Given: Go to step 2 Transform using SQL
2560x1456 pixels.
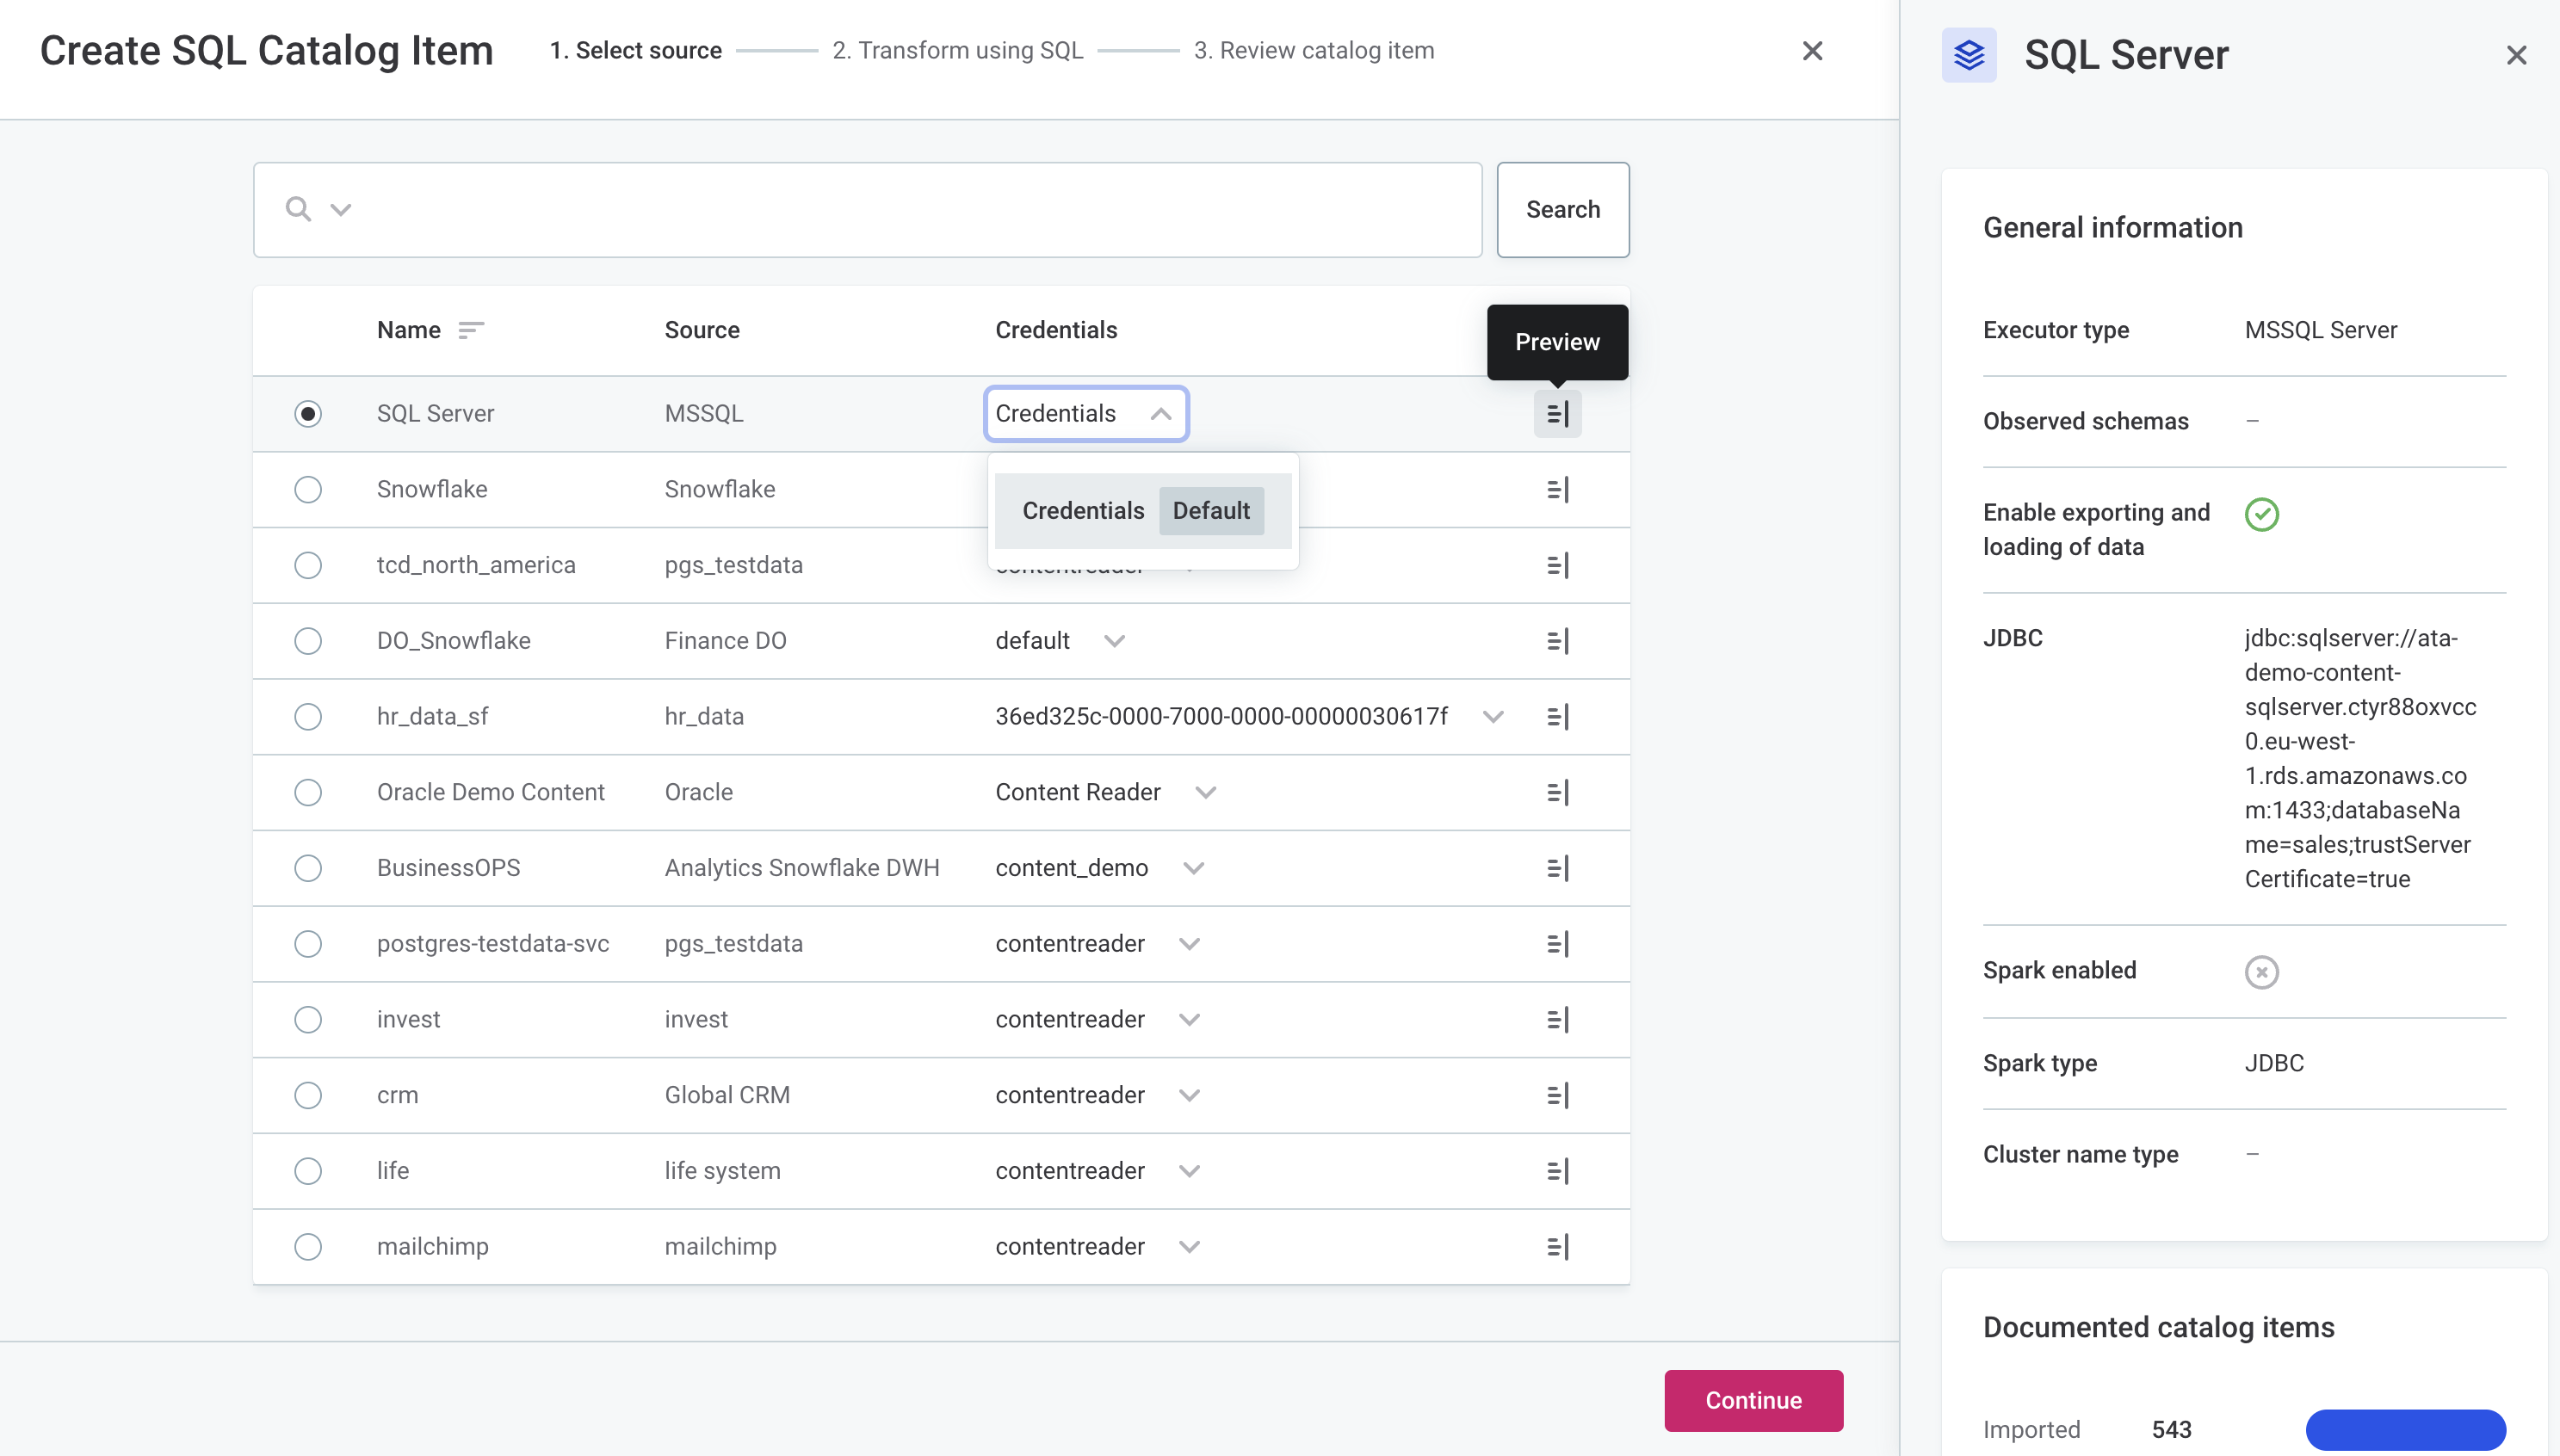Looking at the screenshot, I should (x=957, y=50).
